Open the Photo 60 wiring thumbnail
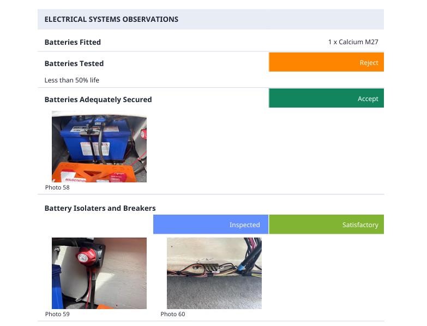This screenshot has height=326, width=427. click(214, 273)
